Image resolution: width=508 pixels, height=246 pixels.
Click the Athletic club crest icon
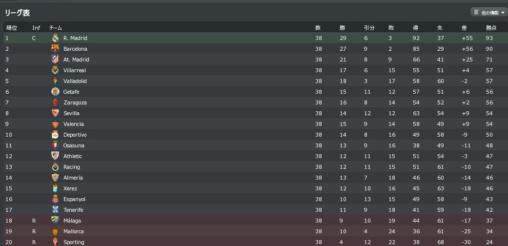point(55,156)
